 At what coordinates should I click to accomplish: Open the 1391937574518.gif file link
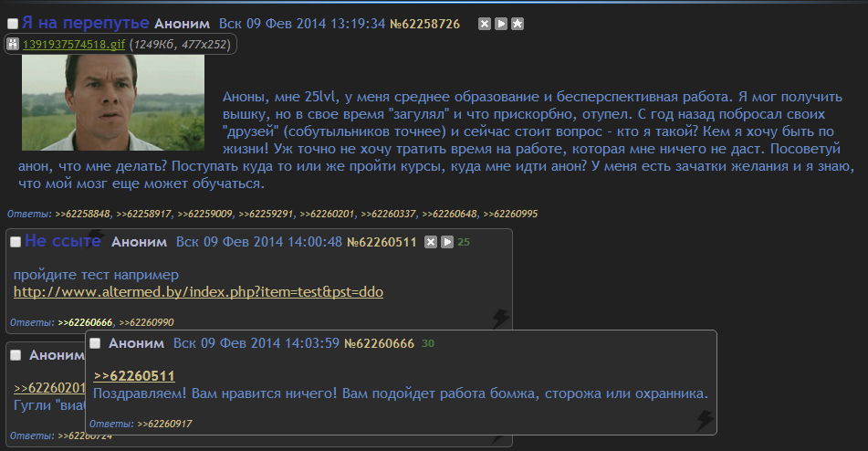pos(74,44)
